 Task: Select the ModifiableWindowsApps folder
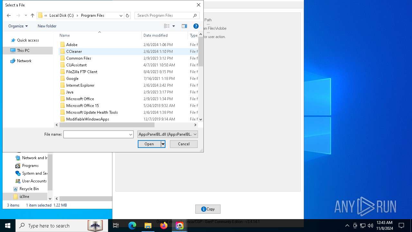88,119
